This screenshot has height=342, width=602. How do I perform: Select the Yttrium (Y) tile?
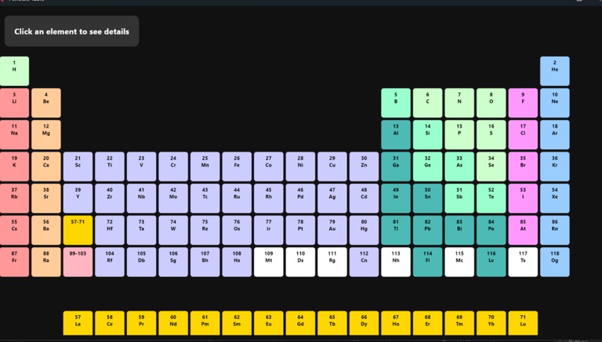[x=78, y=199]
